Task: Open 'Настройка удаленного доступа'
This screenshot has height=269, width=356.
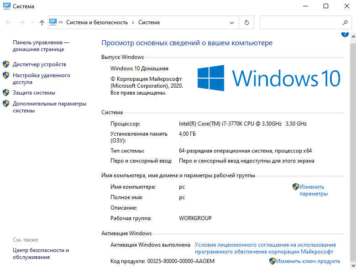Action: [x=42, y=79]
